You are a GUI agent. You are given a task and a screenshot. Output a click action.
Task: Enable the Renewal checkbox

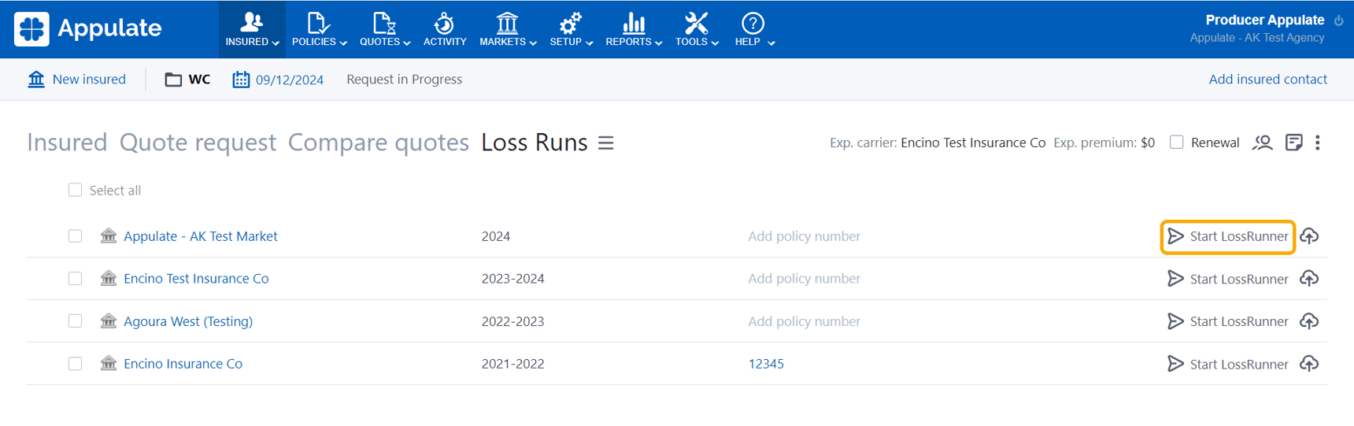pyautogui.click(x=1176, y=143)
